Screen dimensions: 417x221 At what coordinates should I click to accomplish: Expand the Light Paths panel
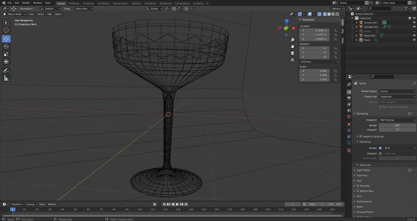pos(363,170)
